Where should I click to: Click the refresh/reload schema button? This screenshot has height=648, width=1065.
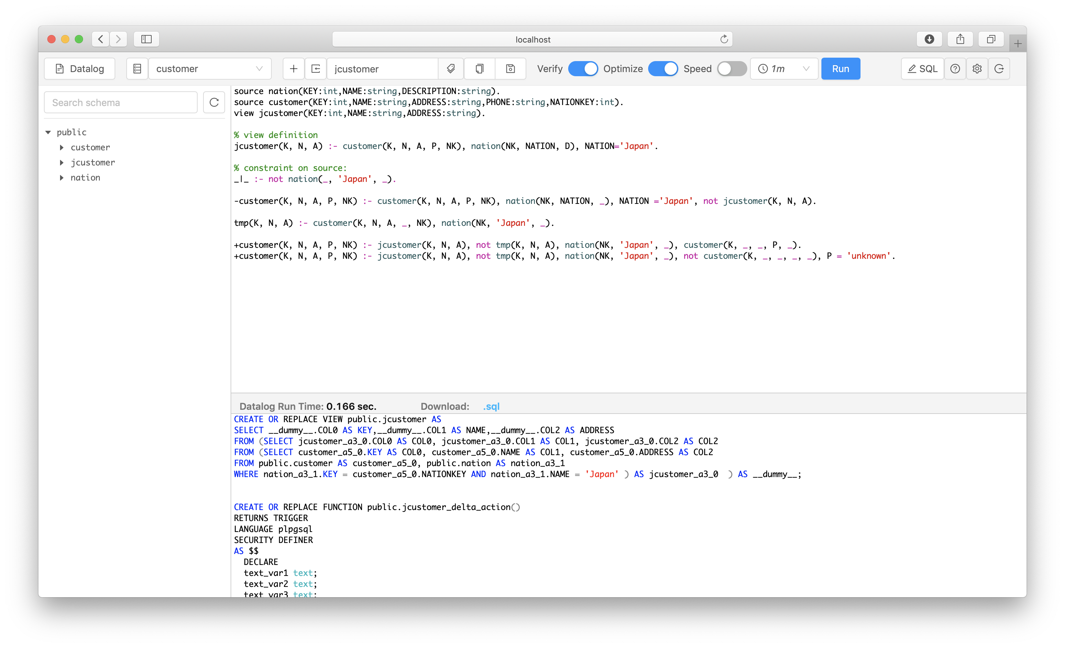coord(215,102)
